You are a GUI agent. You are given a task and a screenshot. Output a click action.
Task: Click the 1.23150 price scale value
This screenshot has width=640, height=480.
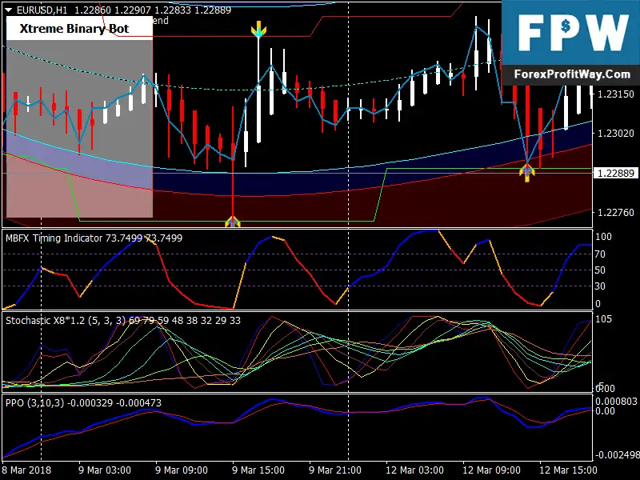[615, 94]
